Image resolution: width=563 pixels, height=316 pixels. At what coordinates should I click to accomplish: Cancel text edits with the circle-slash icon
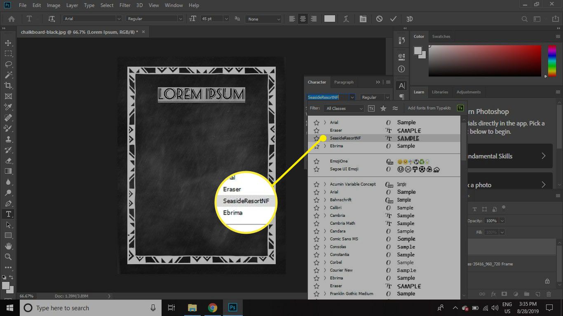click(379, 19)
